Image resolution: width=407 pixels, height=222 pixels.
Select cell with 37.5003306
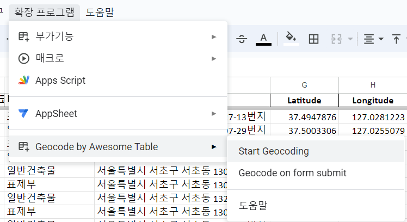(x=304, y=131)
